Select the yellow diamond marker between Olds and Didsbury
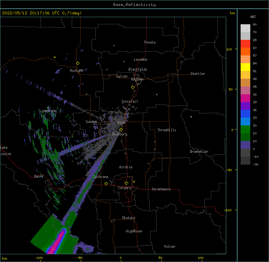Screen dimensions: 269x262 click(121, 130)
